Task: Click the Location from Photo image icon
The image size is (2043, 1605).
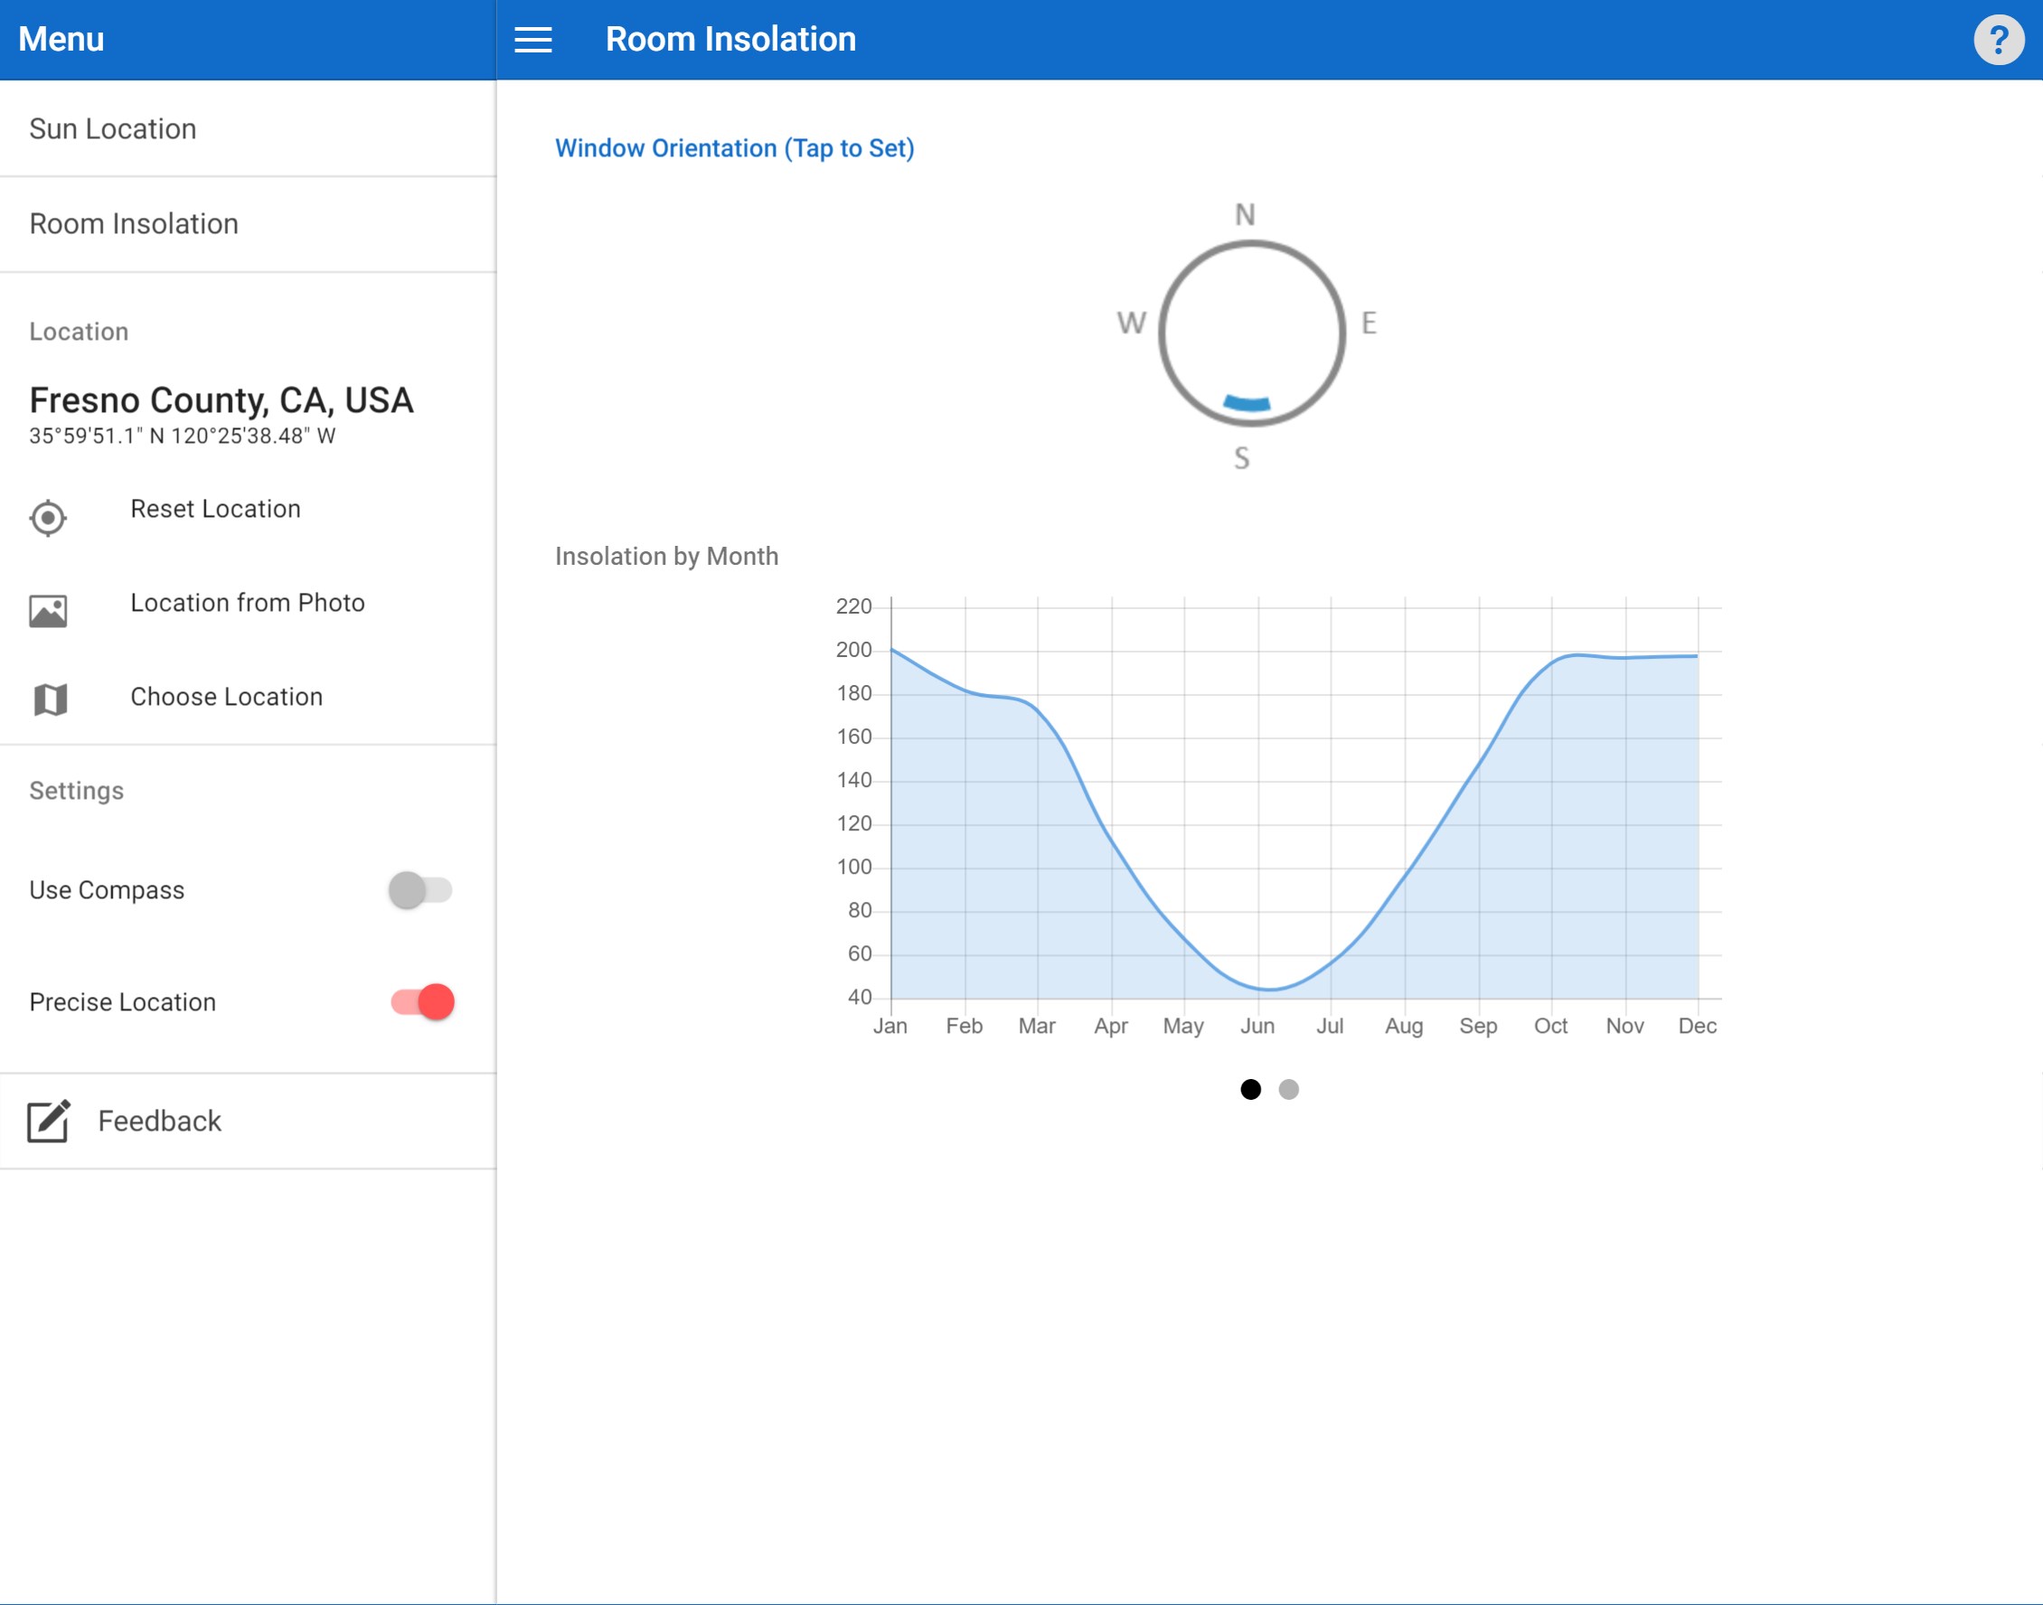Action: [48, 611]
